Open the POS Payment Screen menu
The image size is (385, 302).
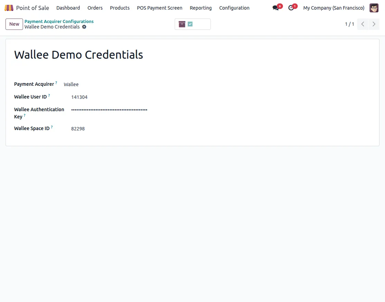159,8
